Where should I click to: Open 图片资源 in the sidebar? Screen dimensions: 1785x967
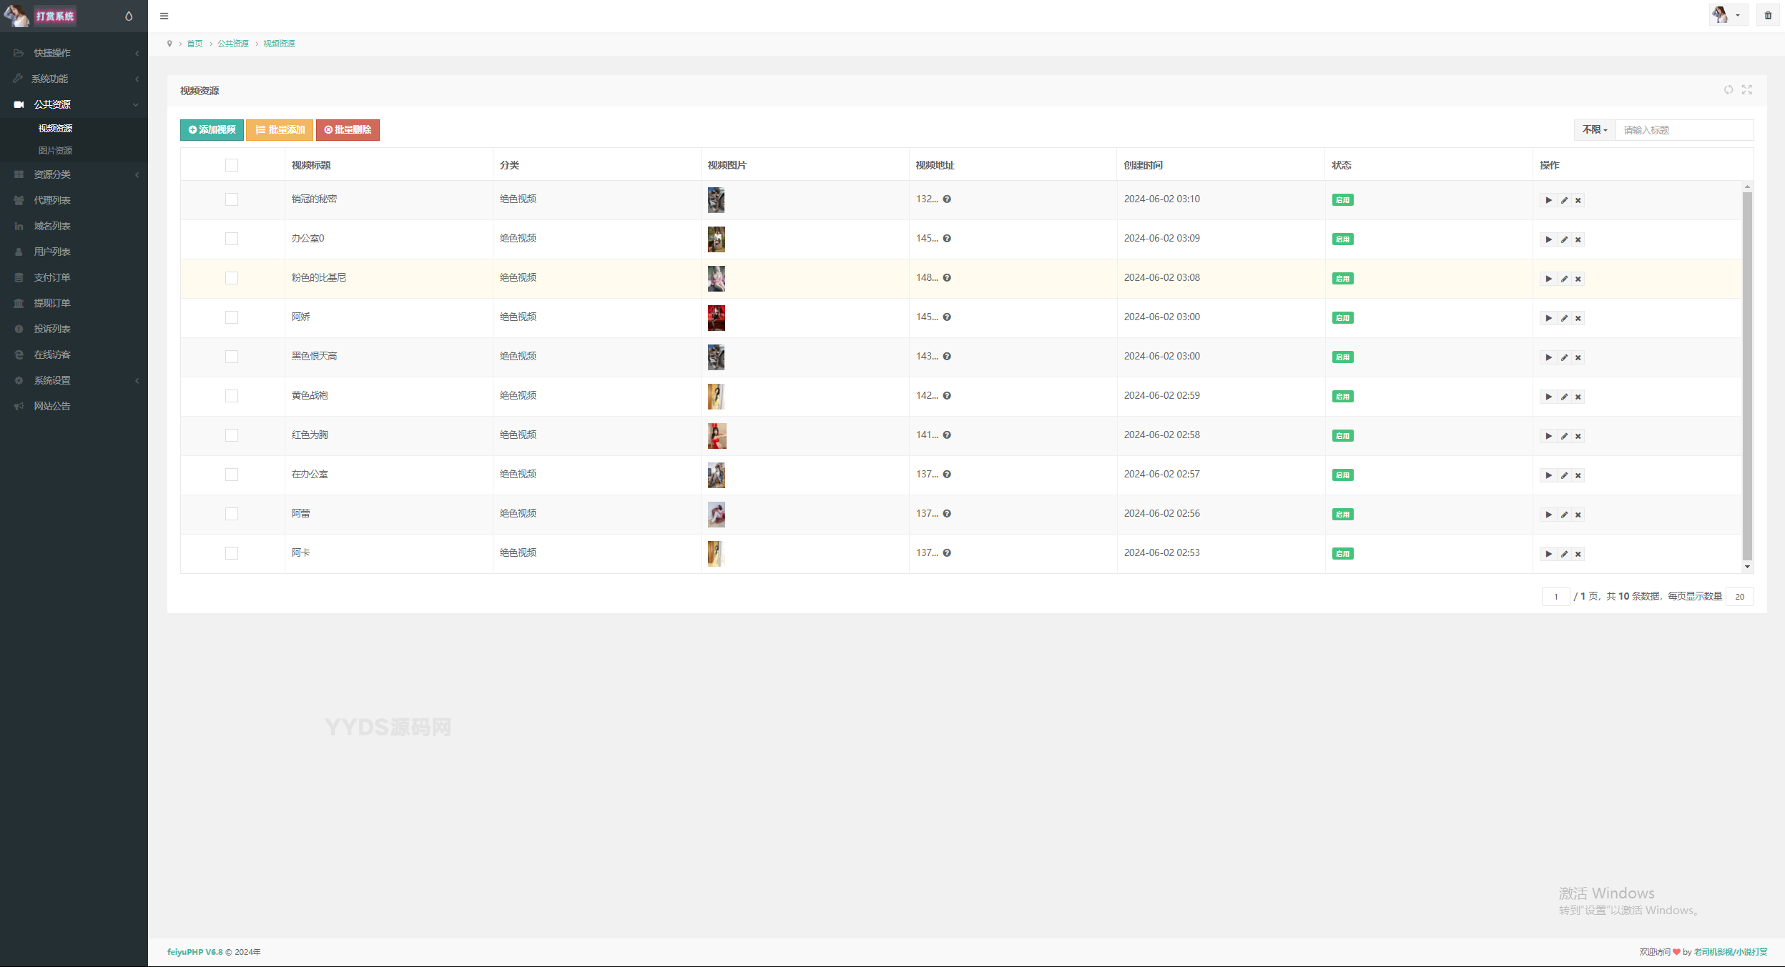(x=55, y=151)
